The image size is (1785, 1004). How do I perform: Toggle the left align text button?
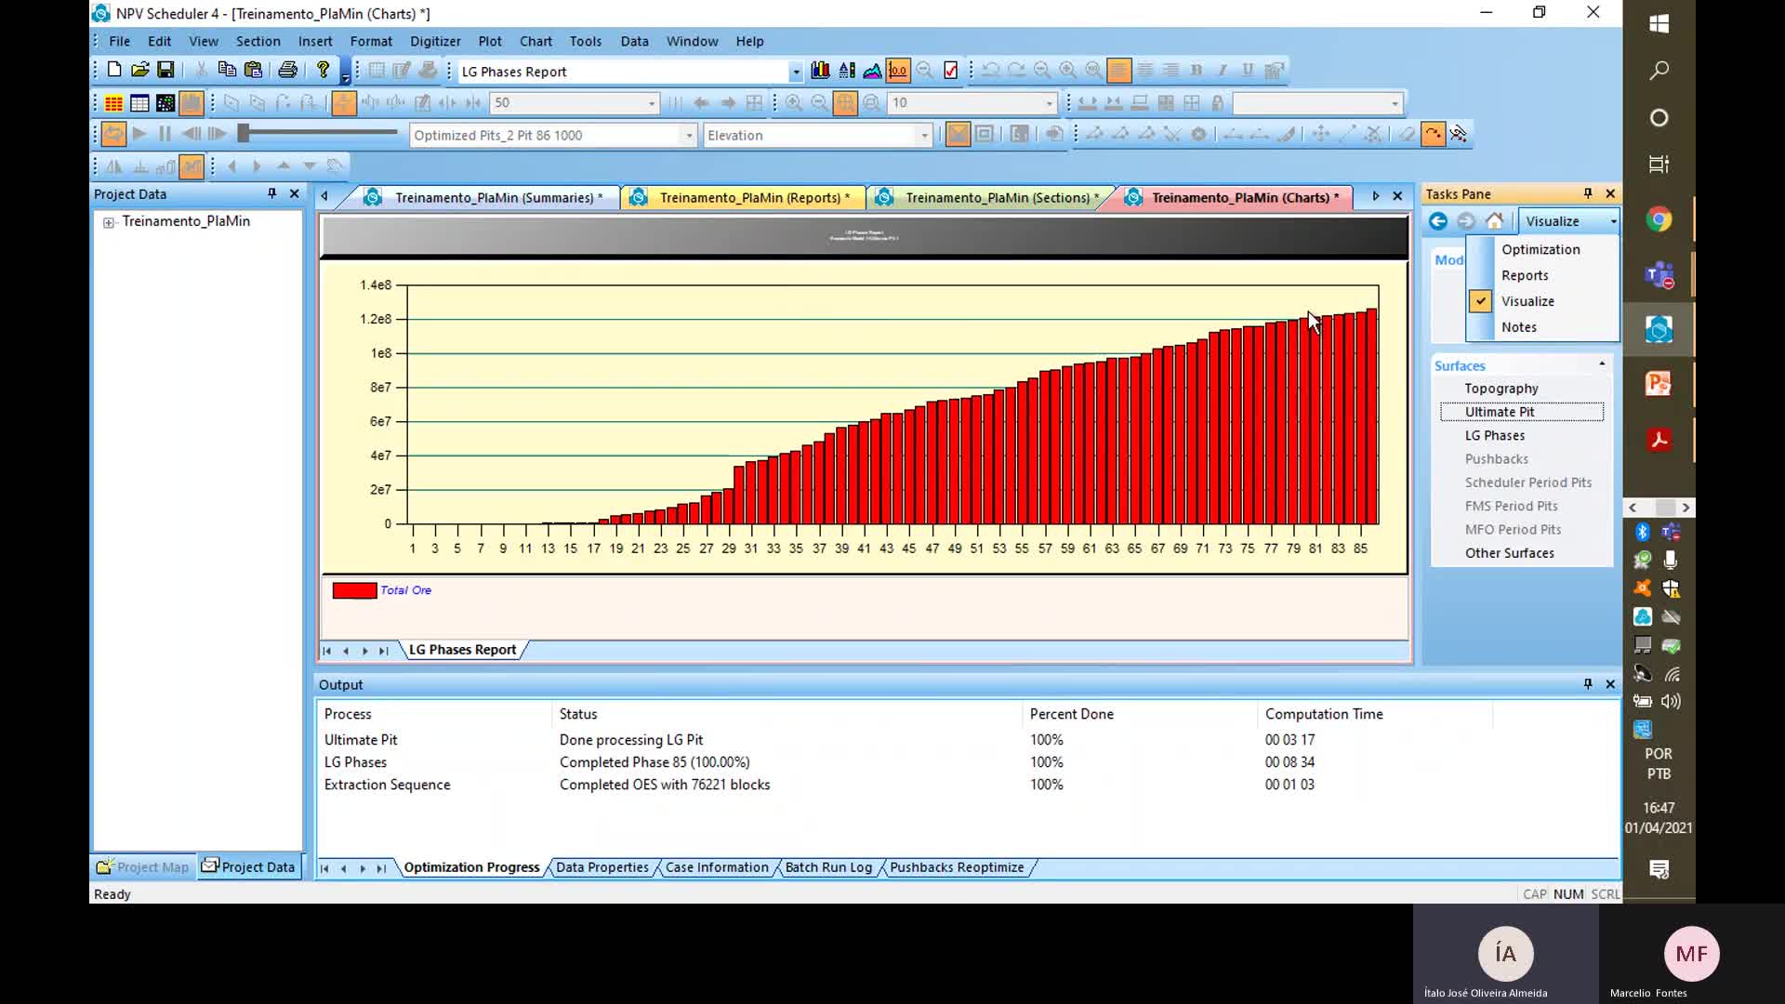1119,71
